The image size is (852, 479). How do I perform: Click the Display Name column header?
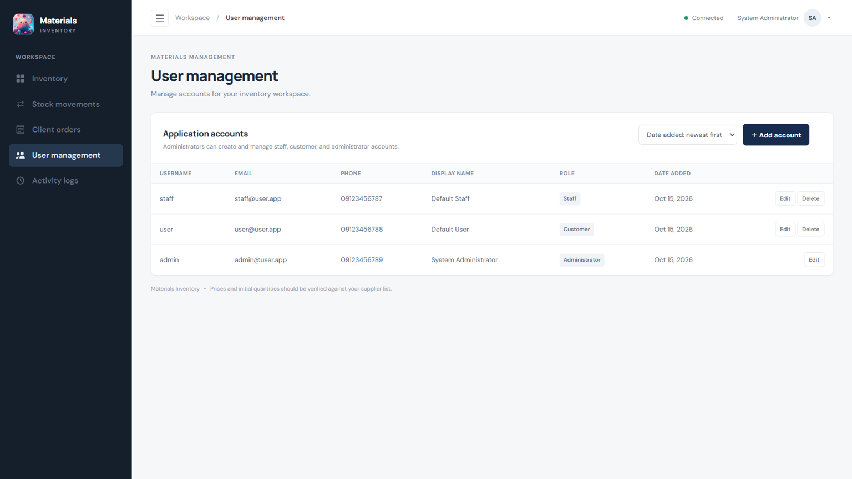point(453,174)
